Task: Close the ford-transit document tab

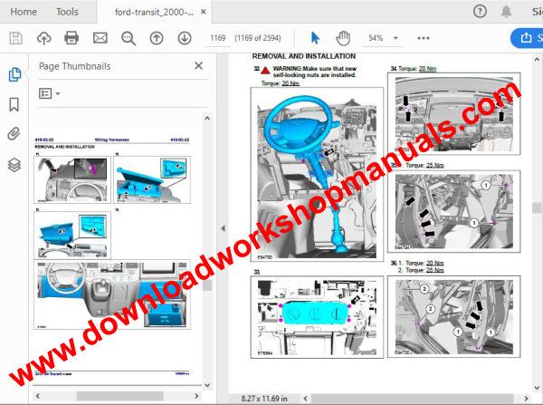Action: click(x=204, y=12)
